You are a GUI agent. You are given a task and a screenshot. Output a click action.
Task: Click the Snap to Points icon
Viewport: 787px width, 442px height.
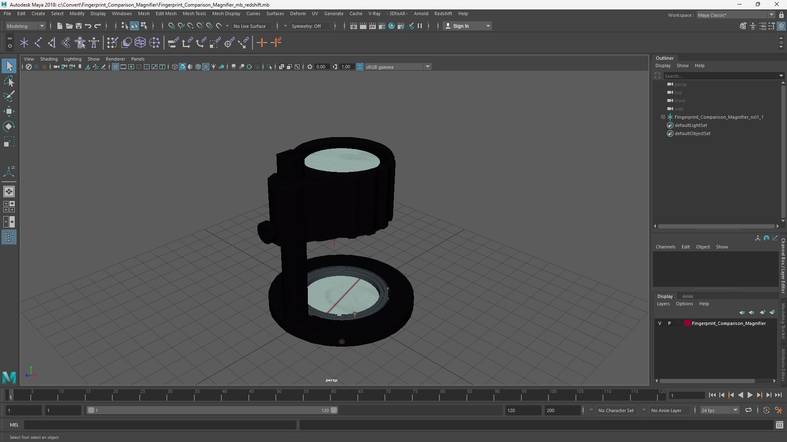click(190, 26)
